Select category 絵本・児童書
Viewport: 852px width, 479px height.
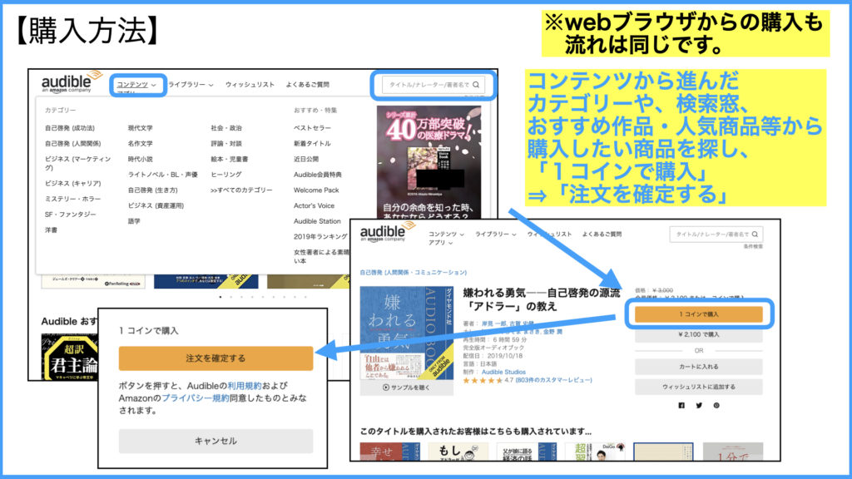click(x=230, y=159)
